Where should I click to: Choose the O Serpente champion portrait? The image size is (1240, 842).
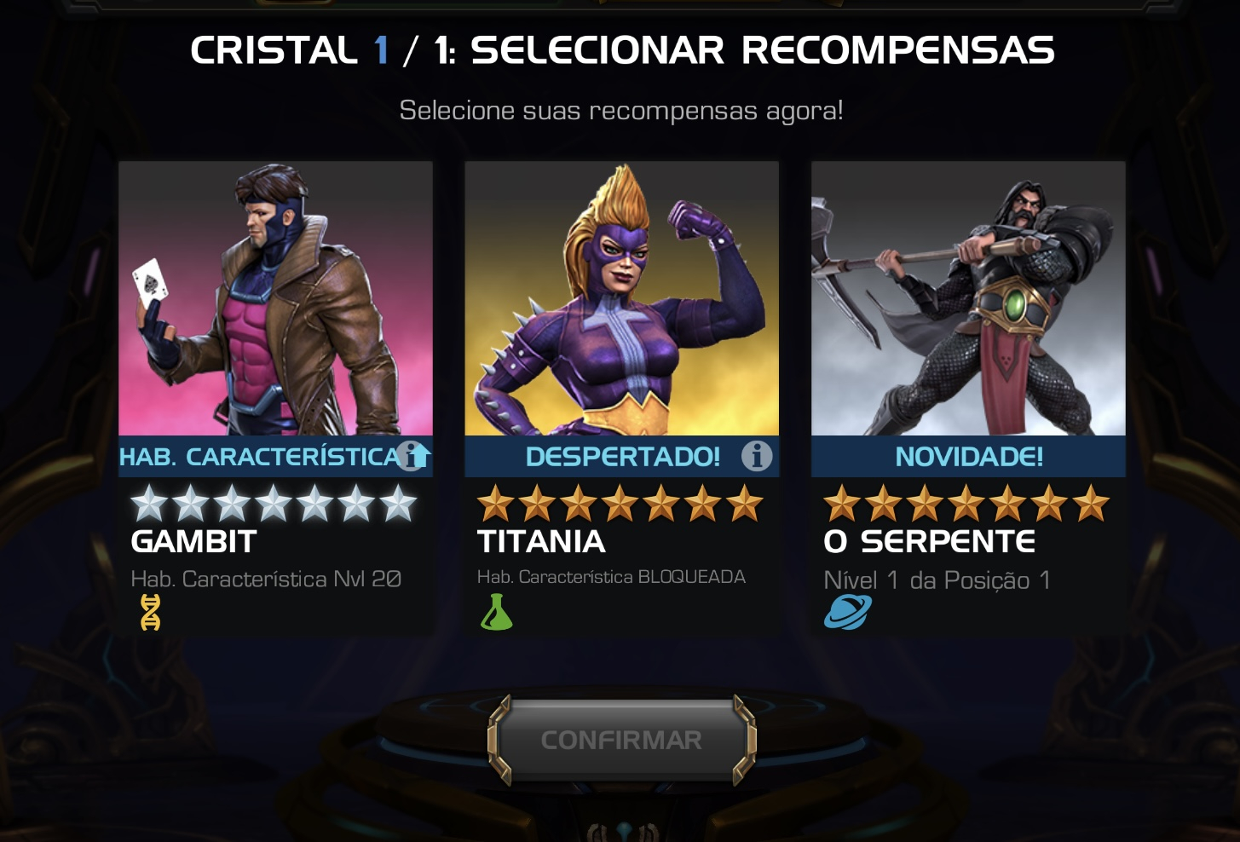click(x=968, y=298)
